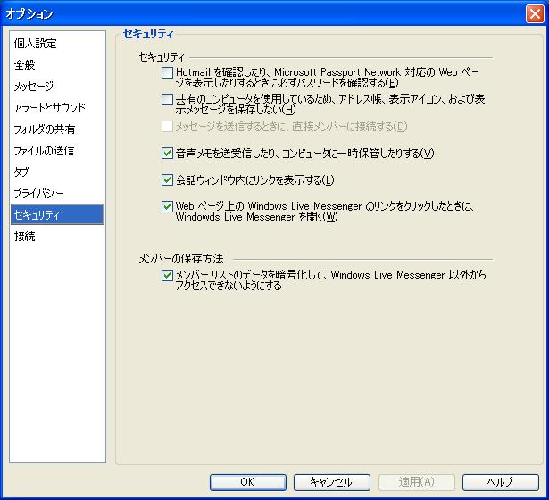Open the 個人設定 category
549x500 pixels.
tap(35, 44)
